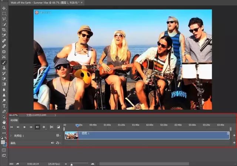Select the Dodge tool
This screenshot has height=166, width=237.
[4, 100]
